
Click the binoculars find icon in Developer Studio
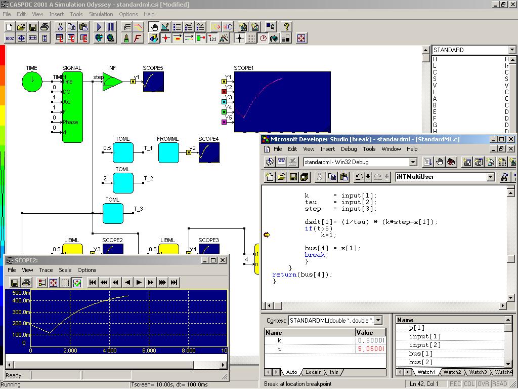504,177
